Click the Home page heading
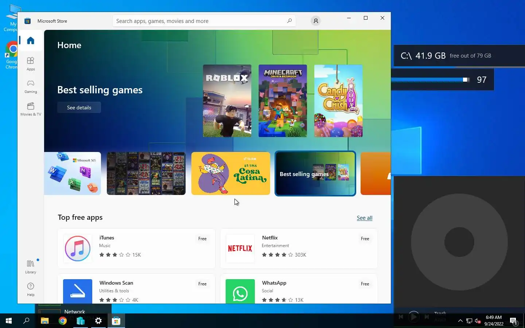 tap(69, 45)
